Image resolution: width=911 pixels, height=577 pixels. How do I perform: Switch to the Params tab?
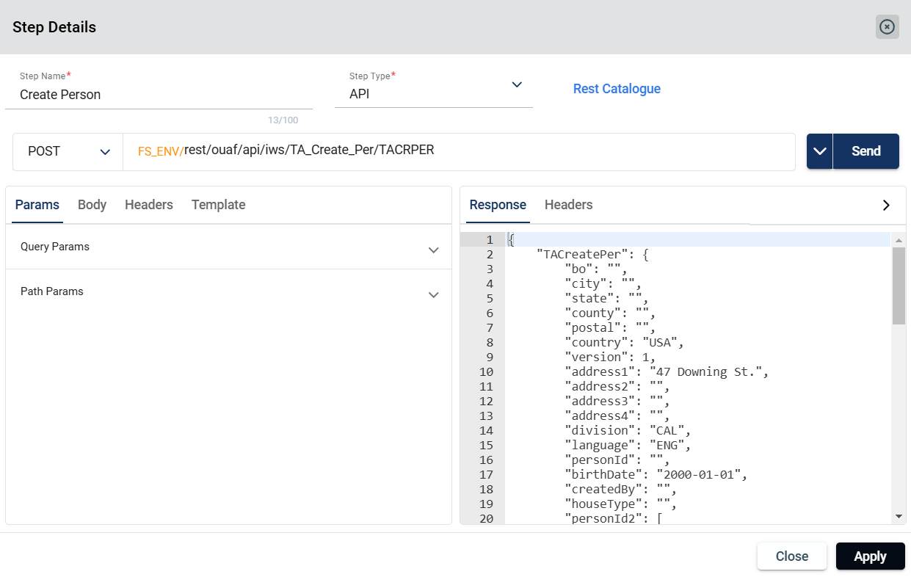pyautogui.click(x=37, y=205)
